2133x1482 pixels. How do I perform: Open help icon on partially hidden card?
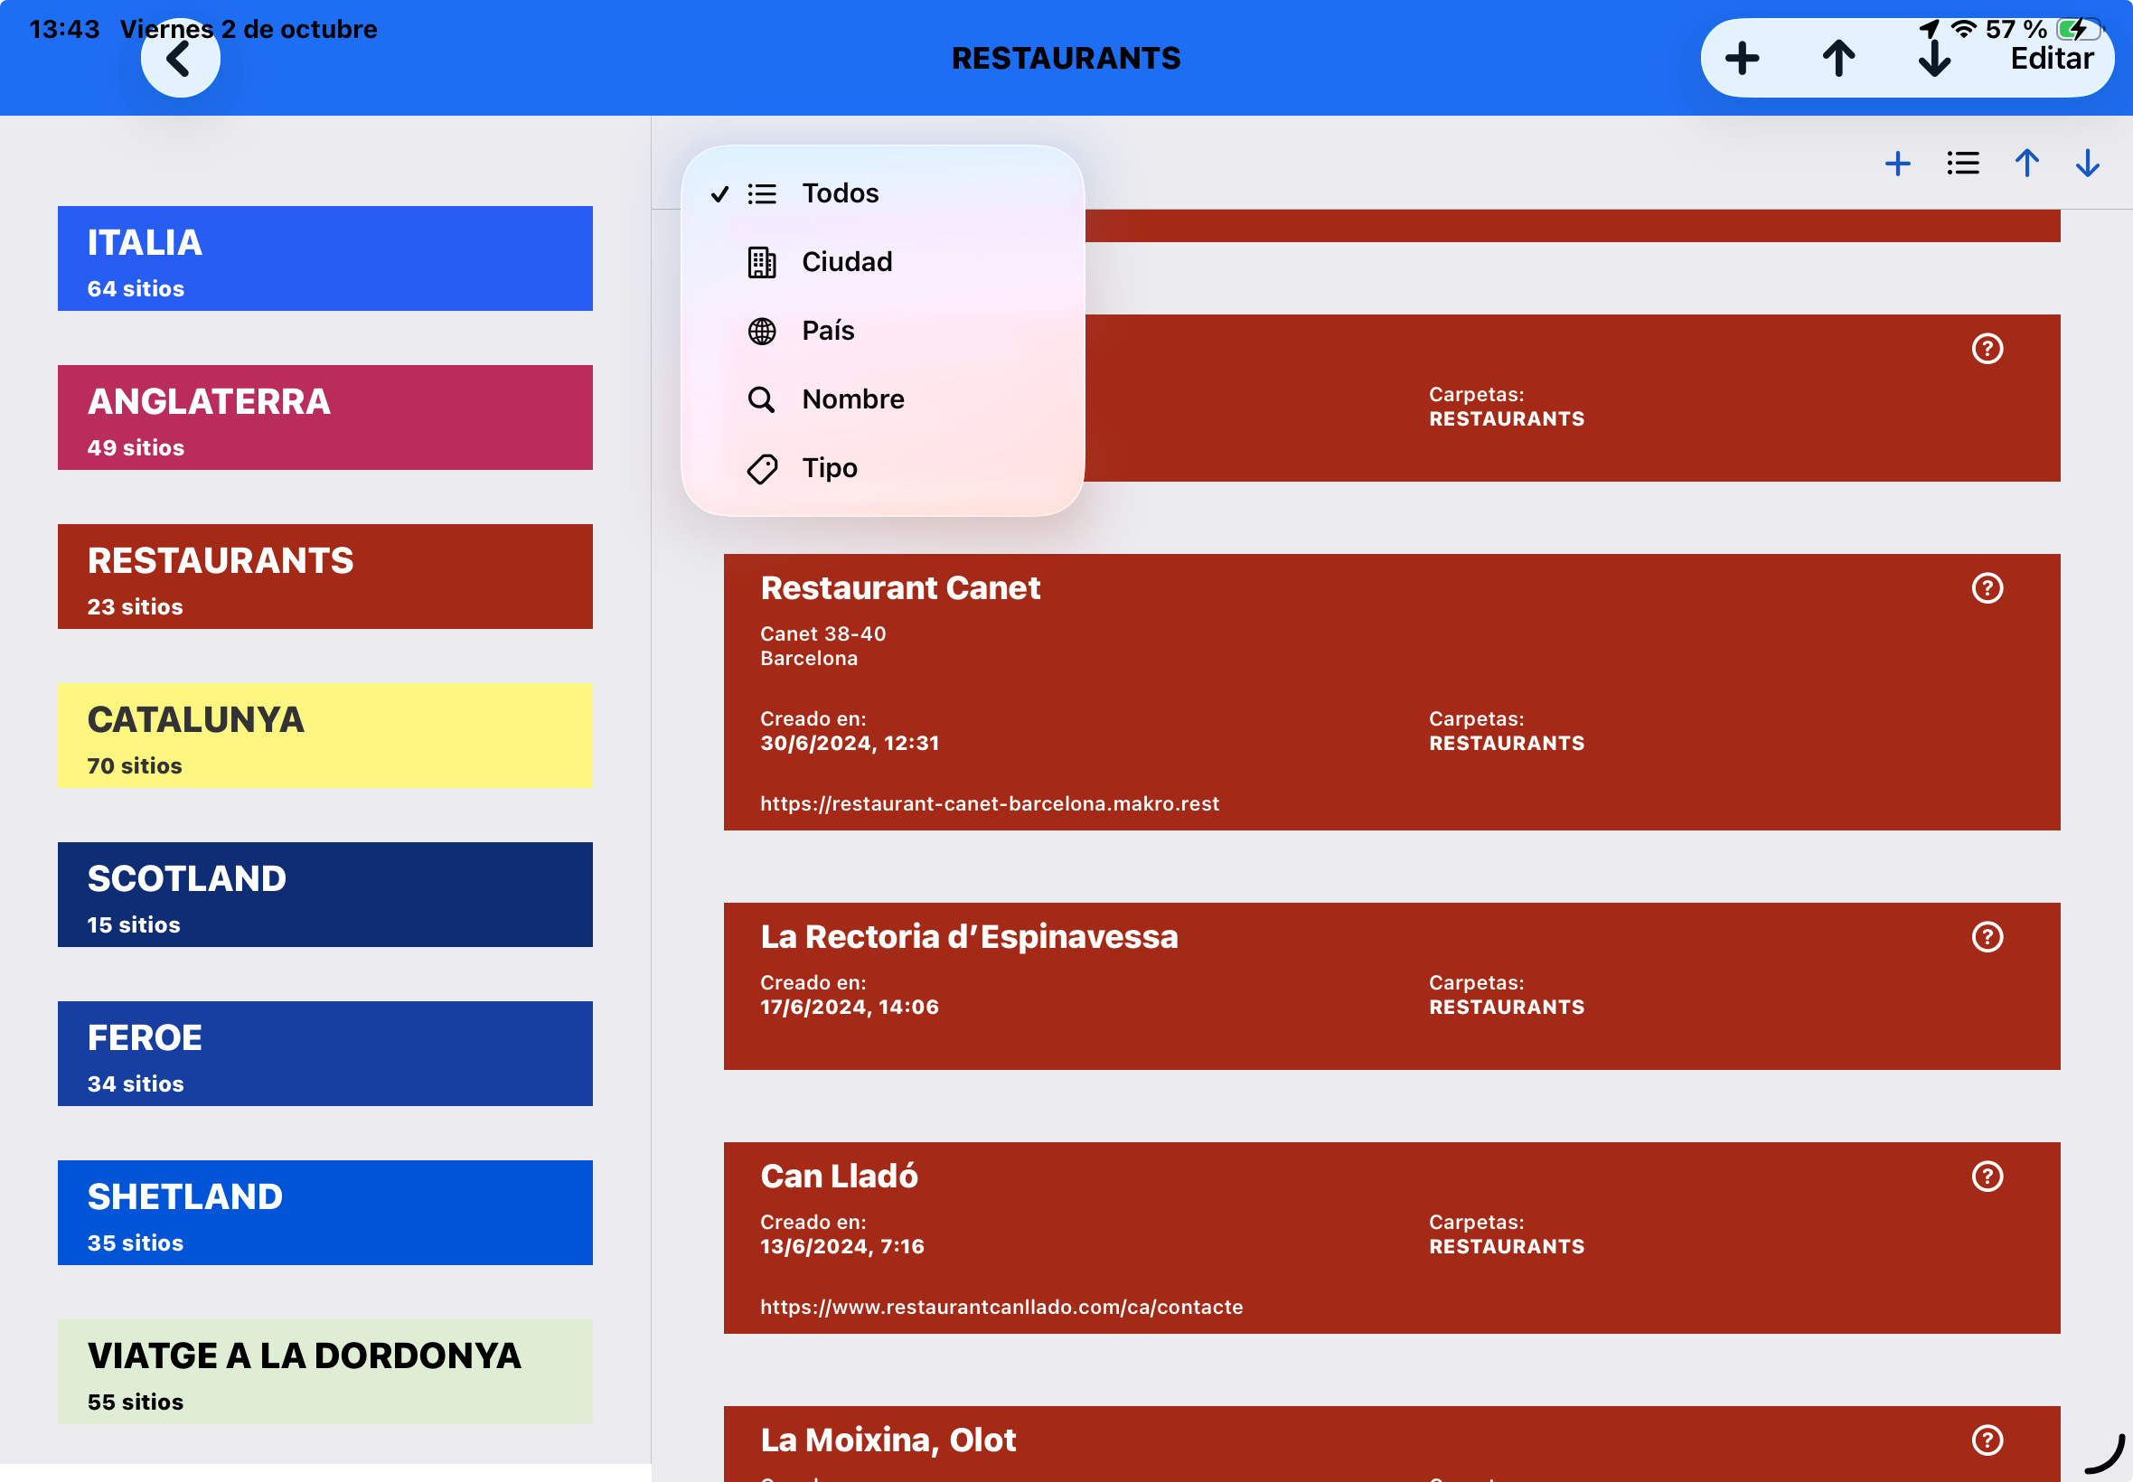(1987, 348)
